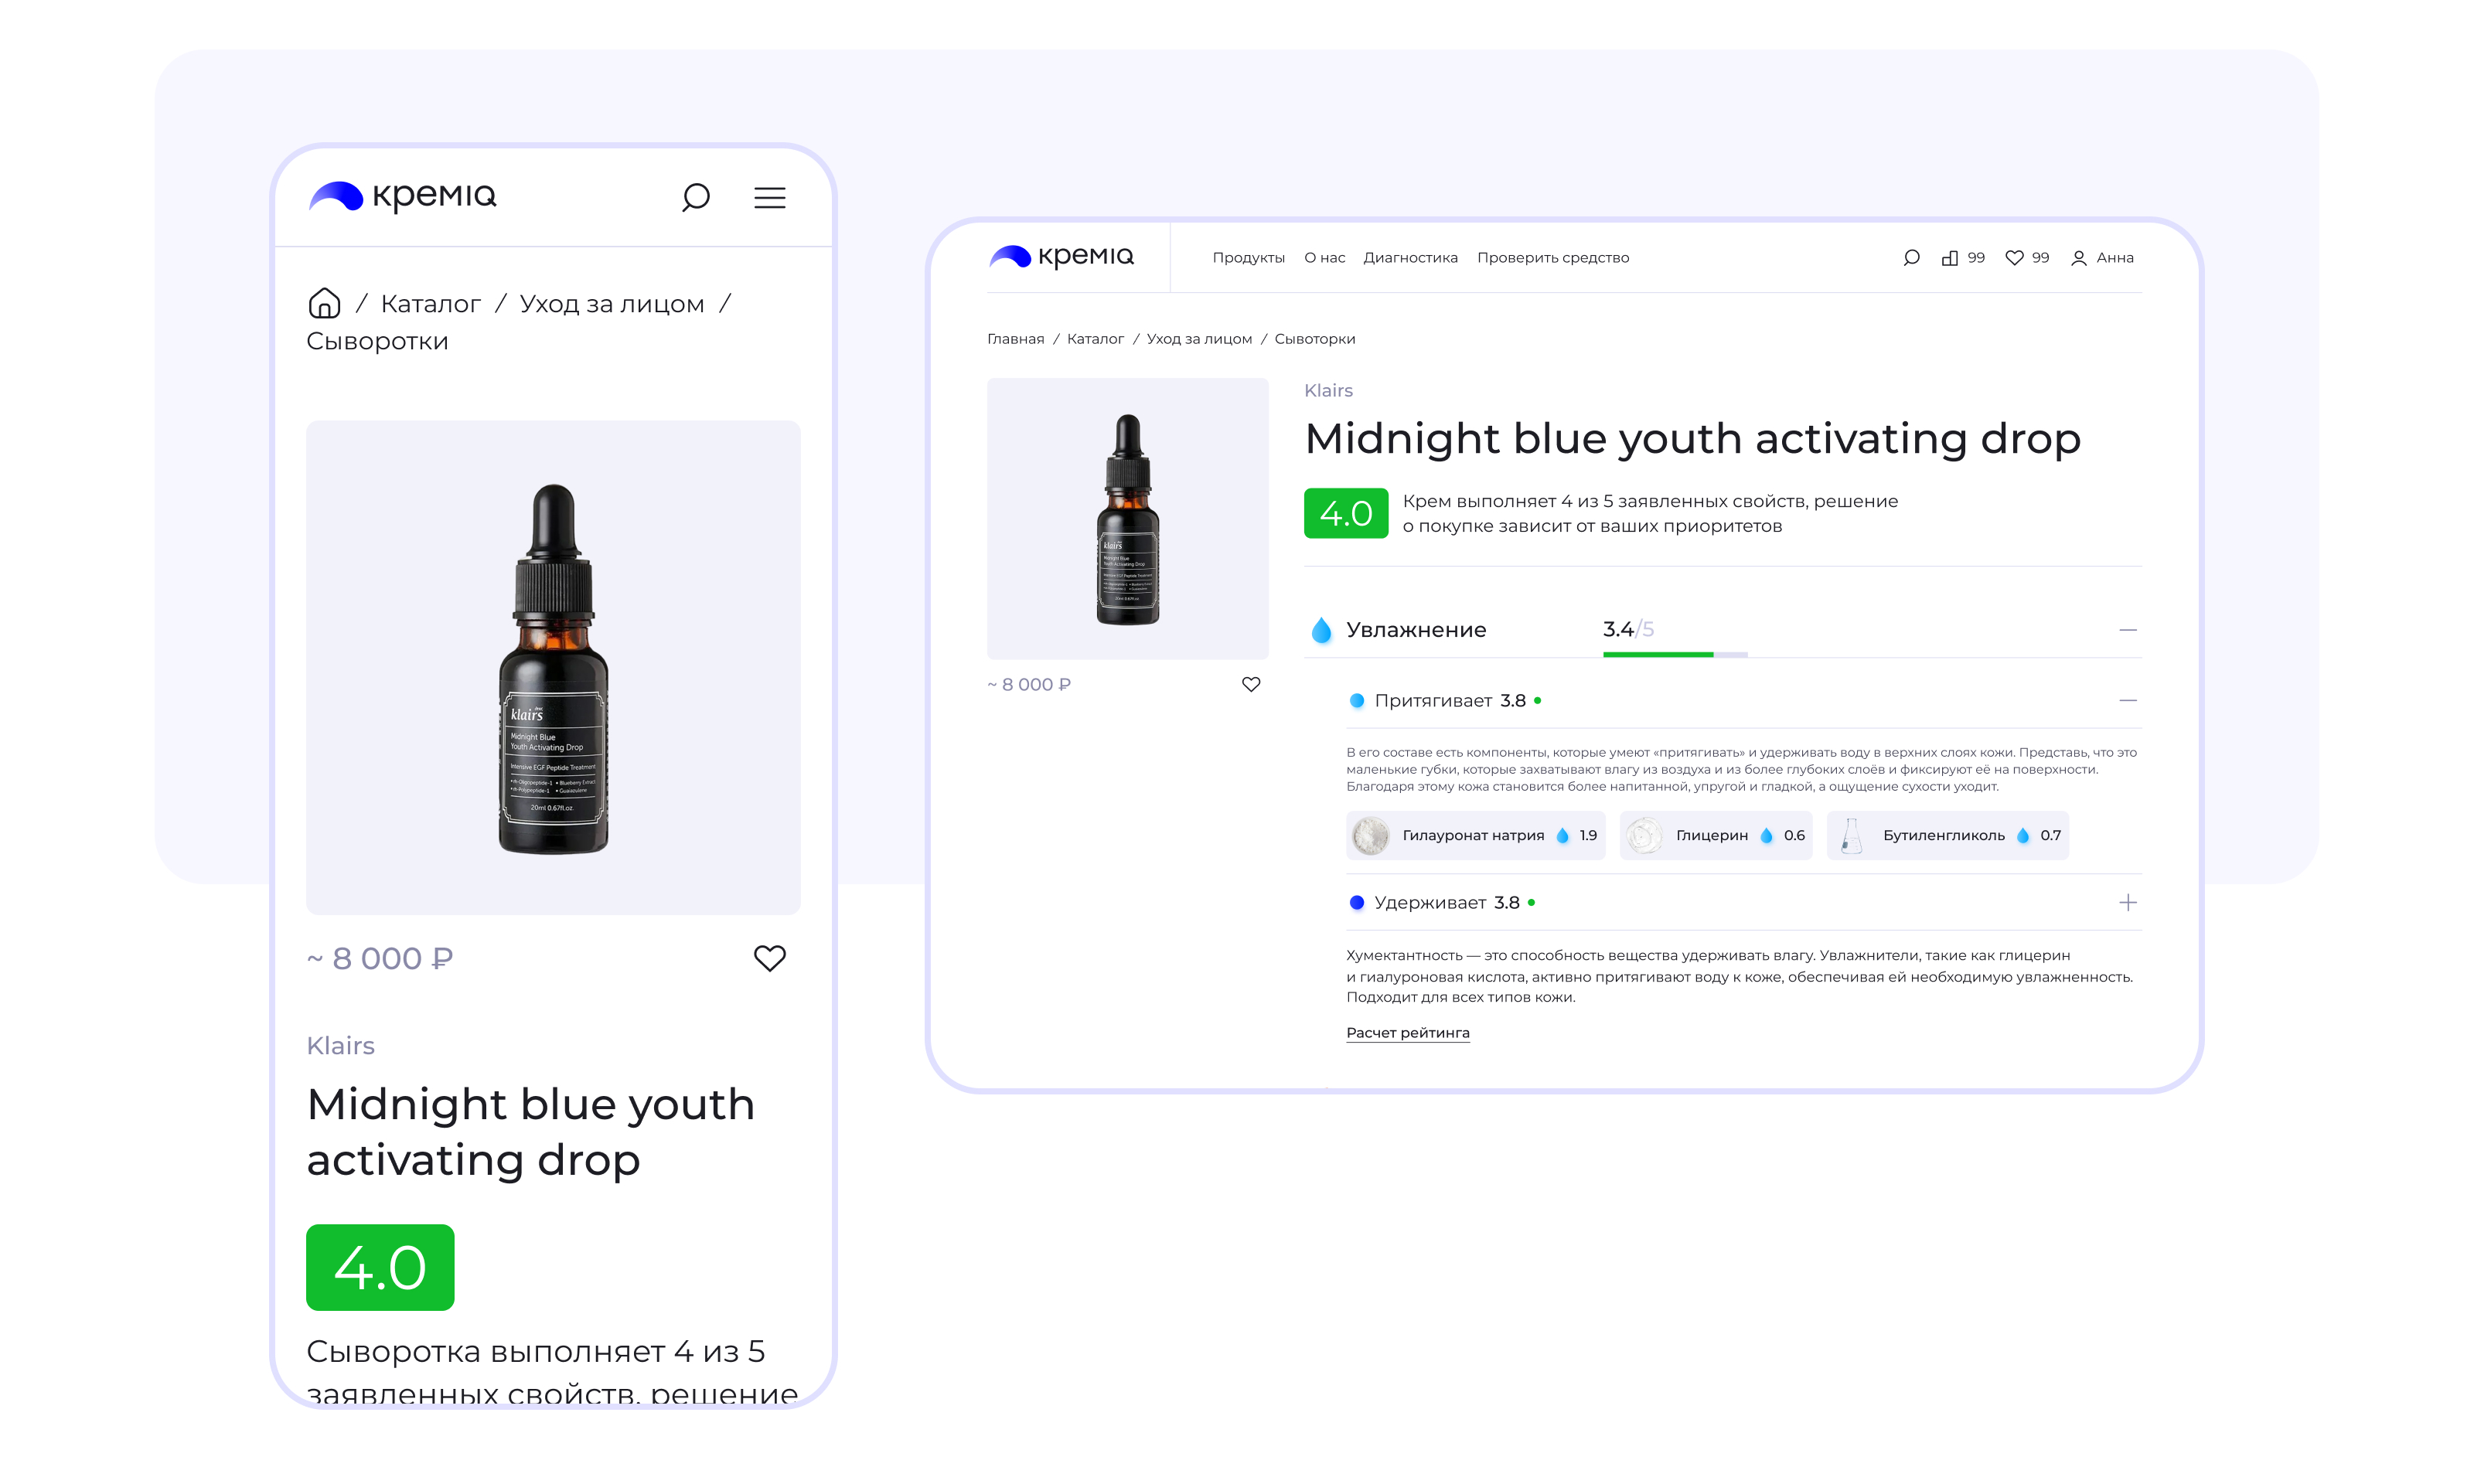
Task: Tap the mobile Кремиа logo
Action: pyautogui.click(x=402, y=196)
